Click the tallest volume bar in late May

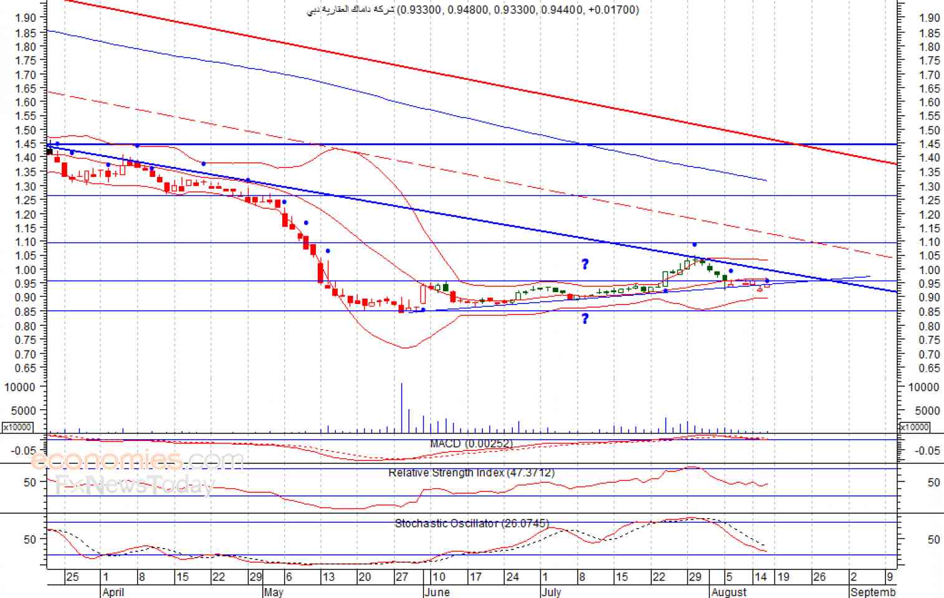(402, 408)
